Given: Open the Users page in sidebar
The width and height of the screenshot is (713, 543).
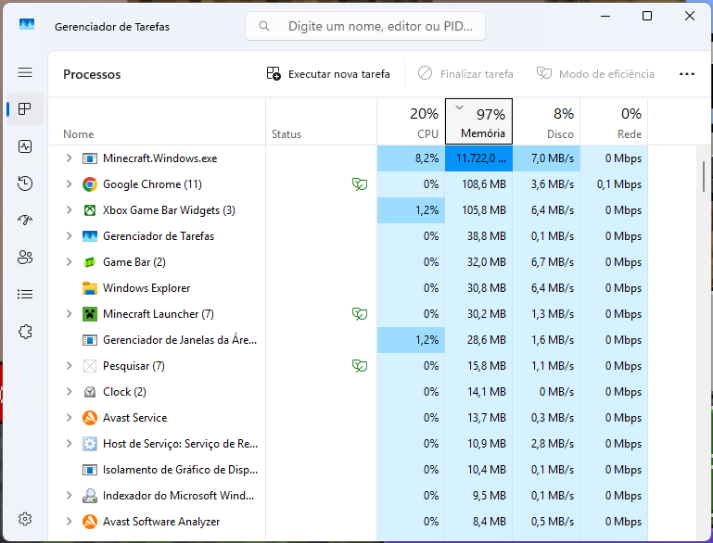Looking at the screenshot, I should pos(25,258).
